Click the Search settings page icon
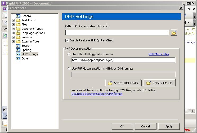The width and height of the screenshot is (197, 133). click(x=18, y=46)
